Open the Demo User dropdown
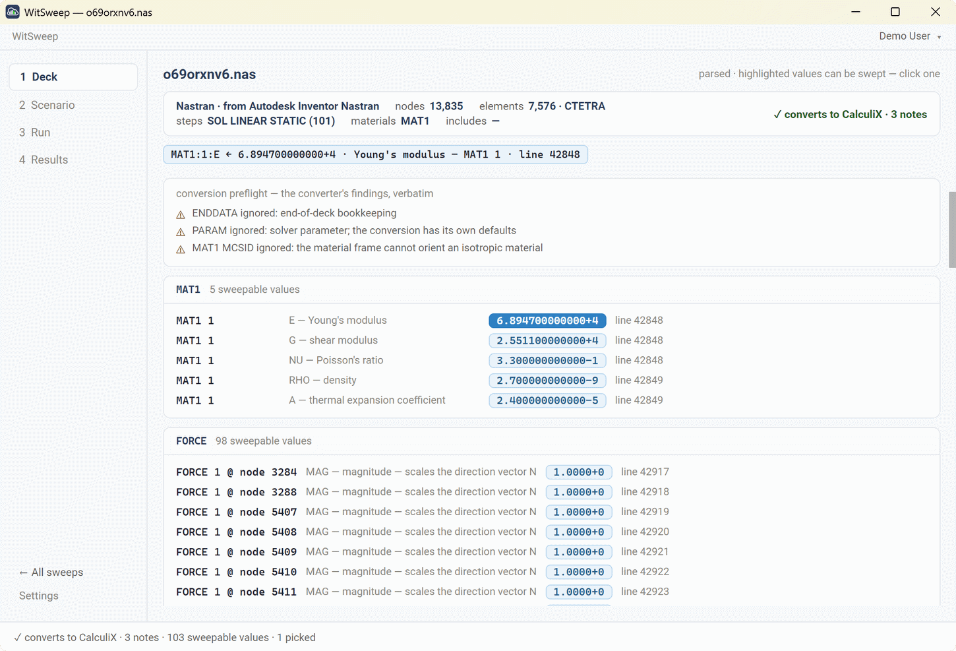Screen dimensions: 956x651 pos(910,36)
